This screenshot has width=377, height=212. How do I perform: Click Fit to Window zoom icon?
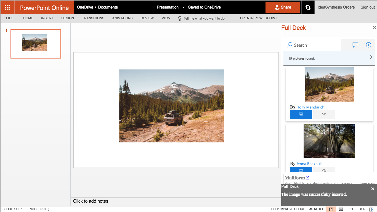click(x=371, y=209)
